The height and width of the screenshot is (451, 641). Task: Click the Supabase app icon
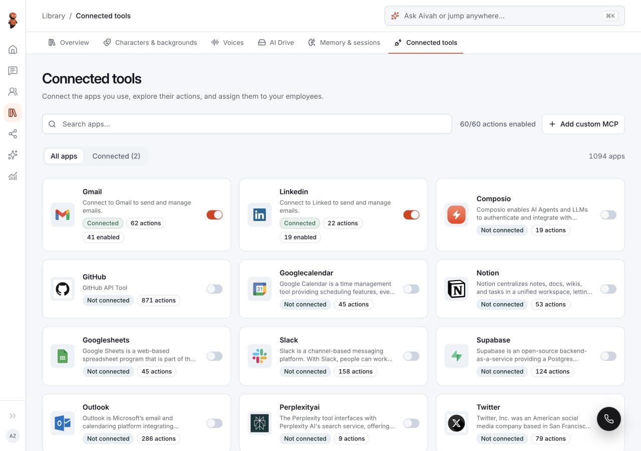click(x=456, y=356)
